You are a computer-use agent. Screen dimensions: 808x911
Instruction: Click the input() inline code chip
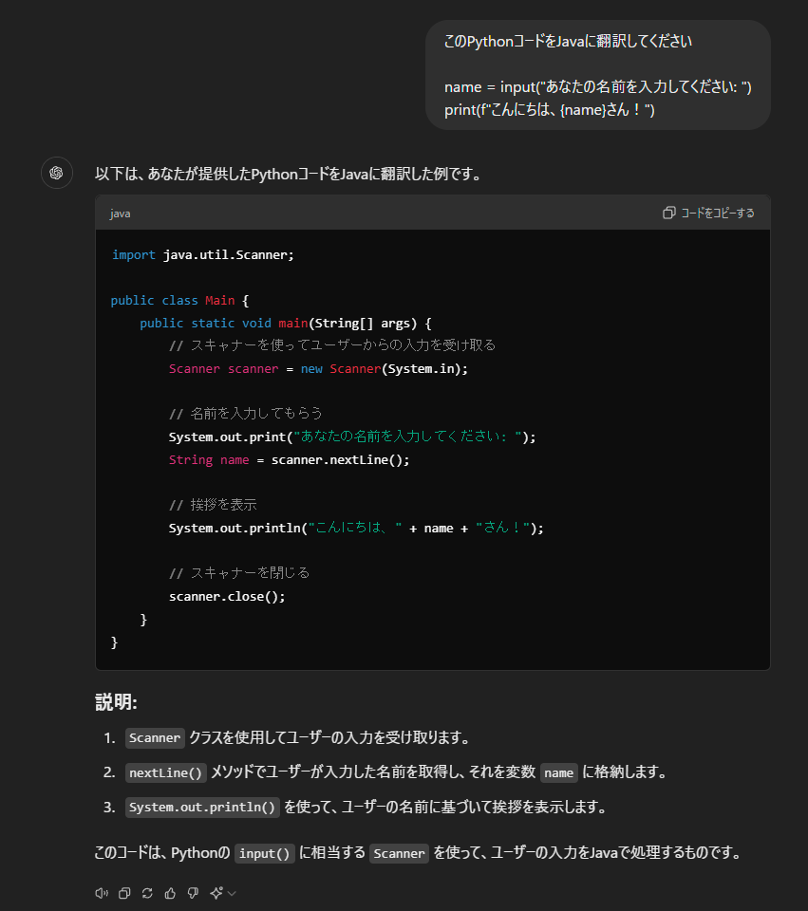(264, 853)
